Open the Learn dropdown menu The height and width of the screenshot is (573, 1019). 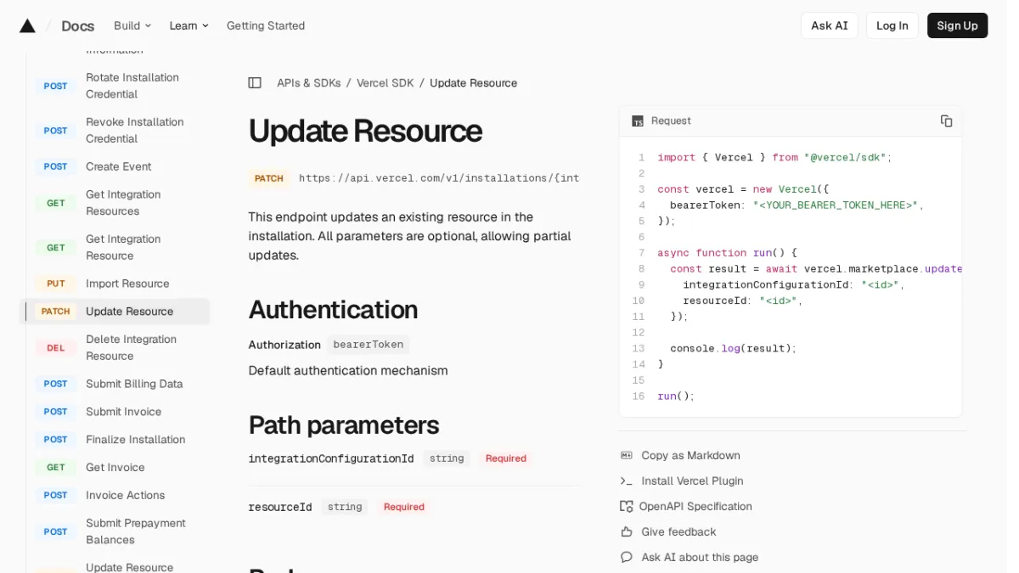(x=189, y=25)
